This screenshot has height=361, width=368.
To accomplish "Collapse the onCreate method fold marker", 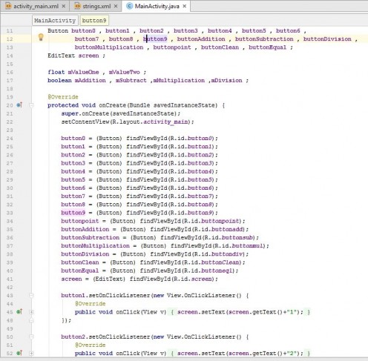I will [31, 105].
